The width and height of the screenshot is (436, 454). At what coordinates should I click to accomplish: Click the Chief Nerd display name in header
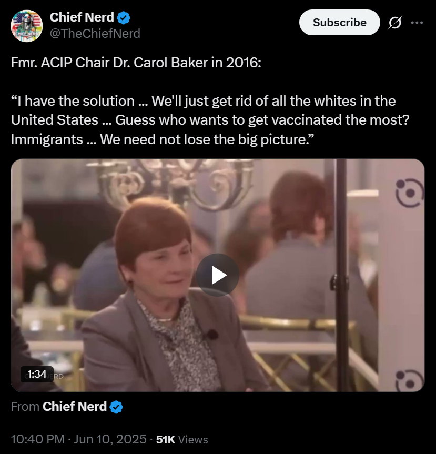click(x=82, y=17)
